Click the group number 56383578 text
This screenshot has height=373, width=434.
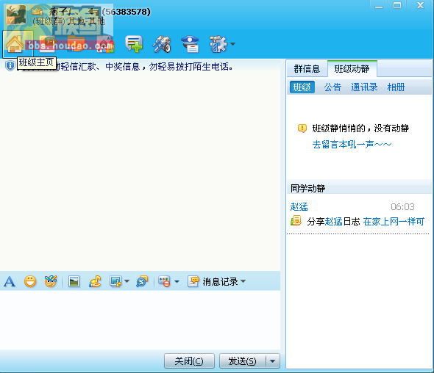point(126,12)
